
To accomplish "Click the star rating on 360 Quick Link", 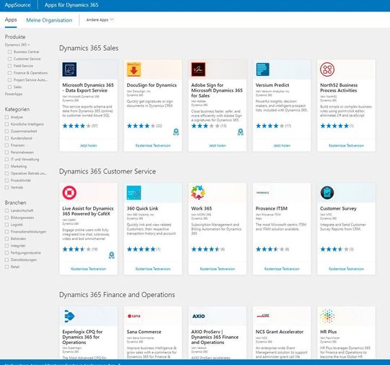I will click(141, 249).
